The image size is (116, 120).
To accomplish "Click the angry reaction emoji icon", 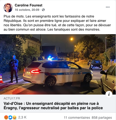I will (x=6, y=117).
